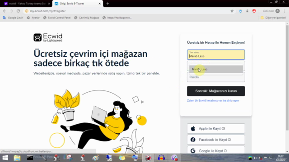Open the paint palette taskbar app
289x162 pixels.
click(95, 158)
